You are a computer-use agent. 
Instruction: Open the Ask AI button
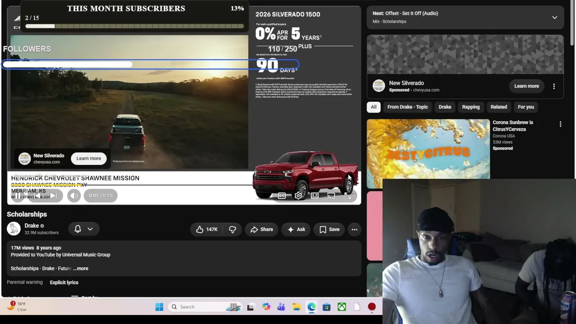296,229
